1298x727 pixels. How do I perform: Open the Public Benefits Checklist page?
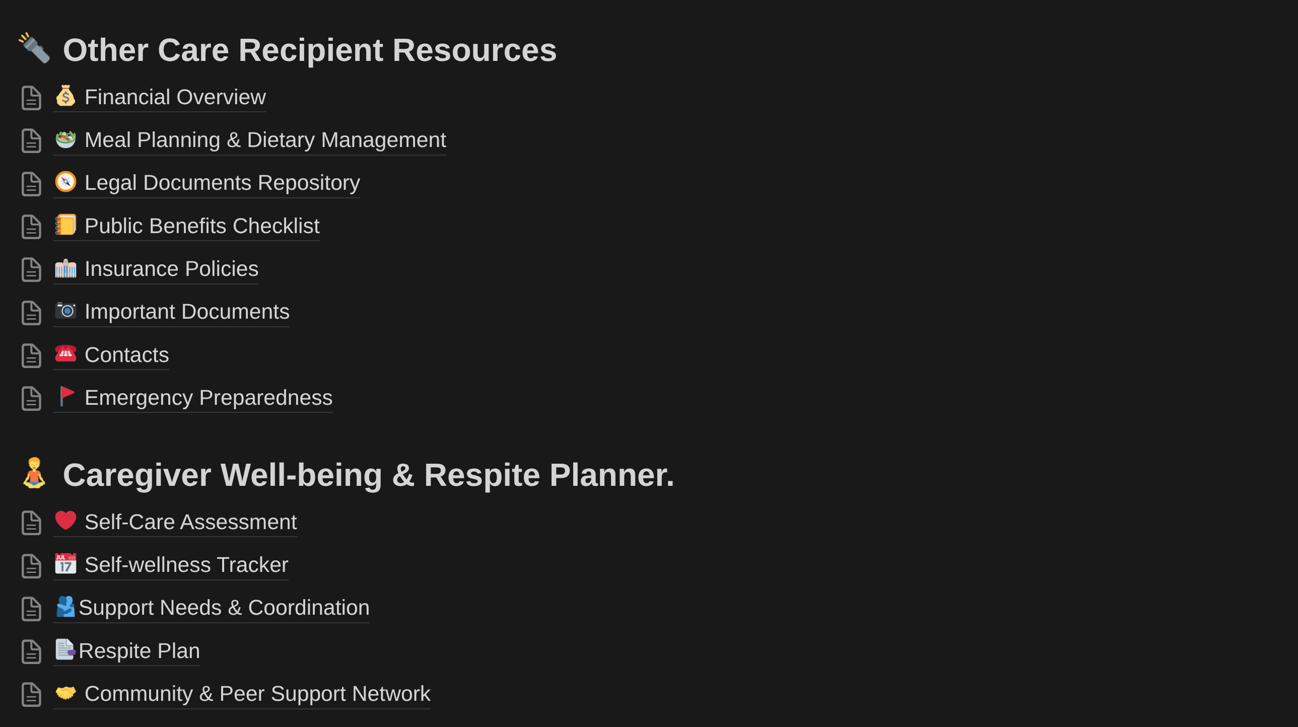click(x=201, y=226)
